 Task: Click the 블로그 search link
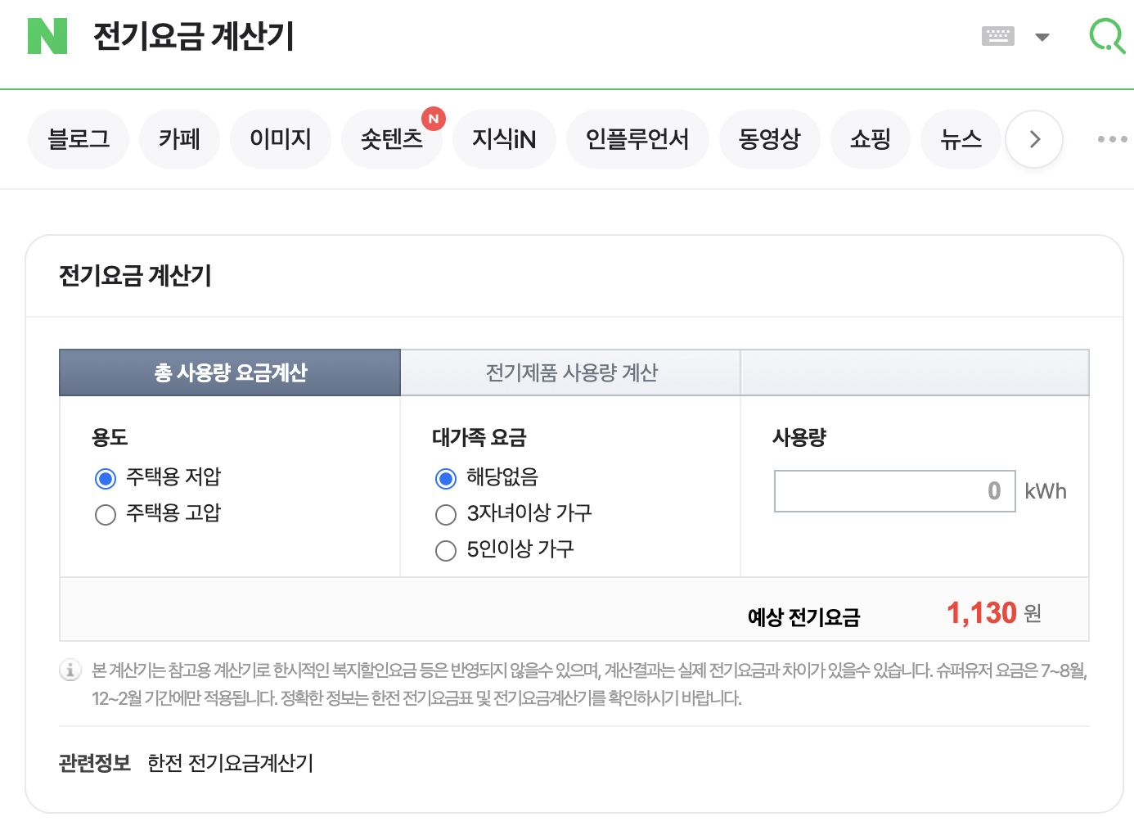79,139
